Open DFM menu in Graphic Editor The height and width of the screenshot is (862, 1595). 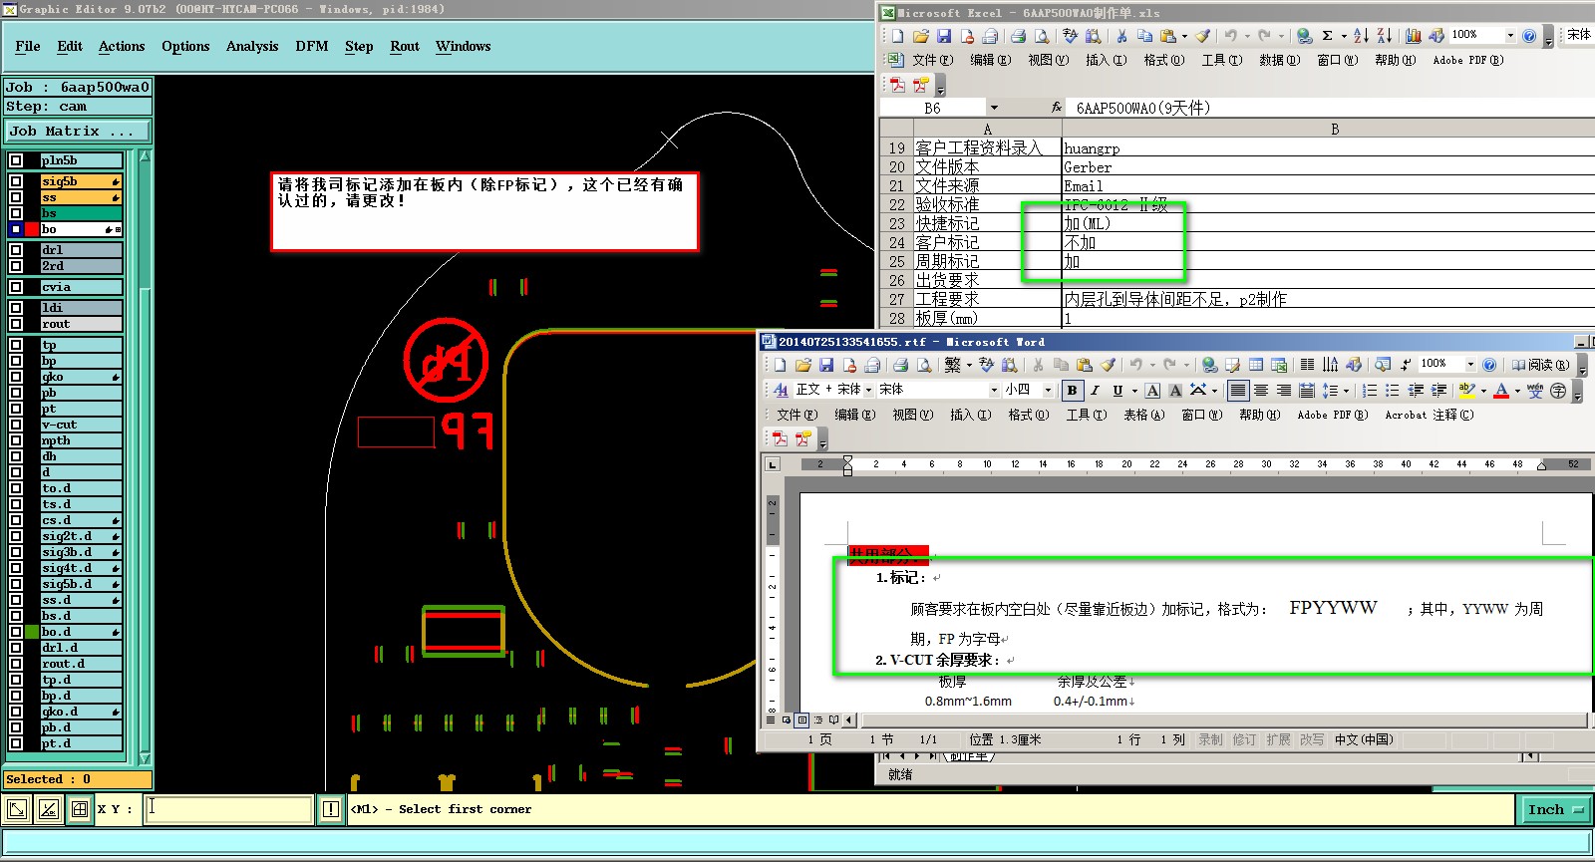coord(312,47)
